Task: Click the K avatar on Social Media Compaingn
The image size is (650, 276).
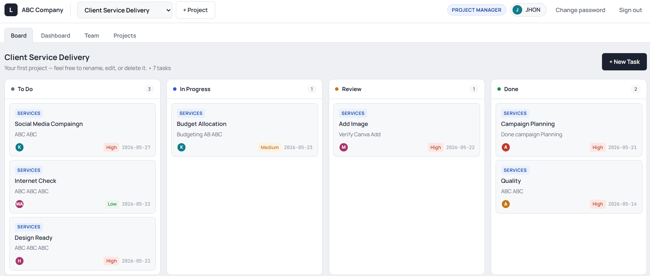Action: (x=20, y=147)
